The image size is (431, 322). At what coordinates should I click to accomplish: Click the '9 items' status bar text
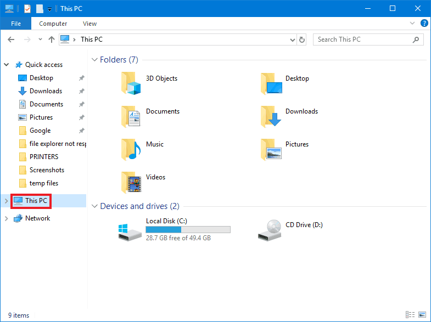coord(19,315)
